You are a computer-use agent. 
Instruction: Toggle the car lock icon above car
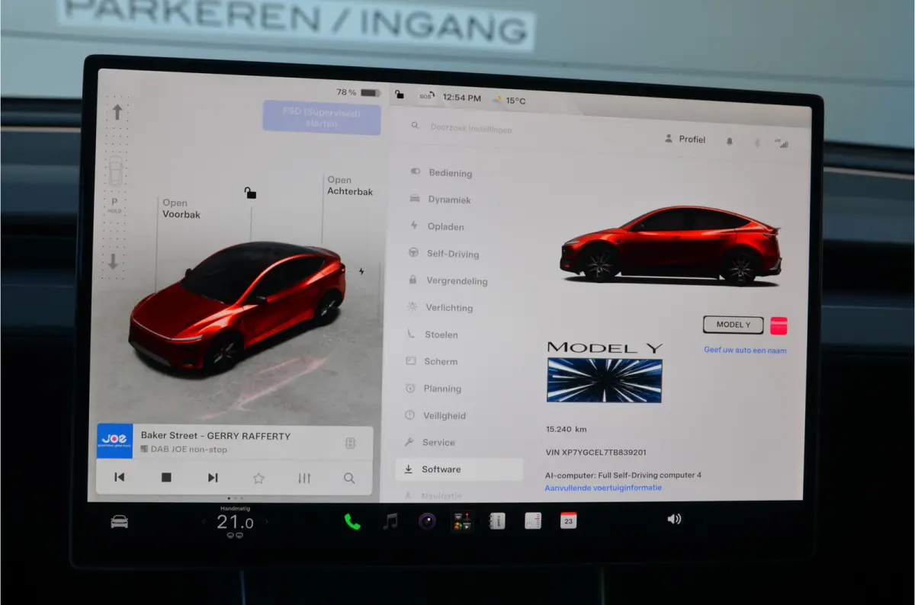point(250,193)
